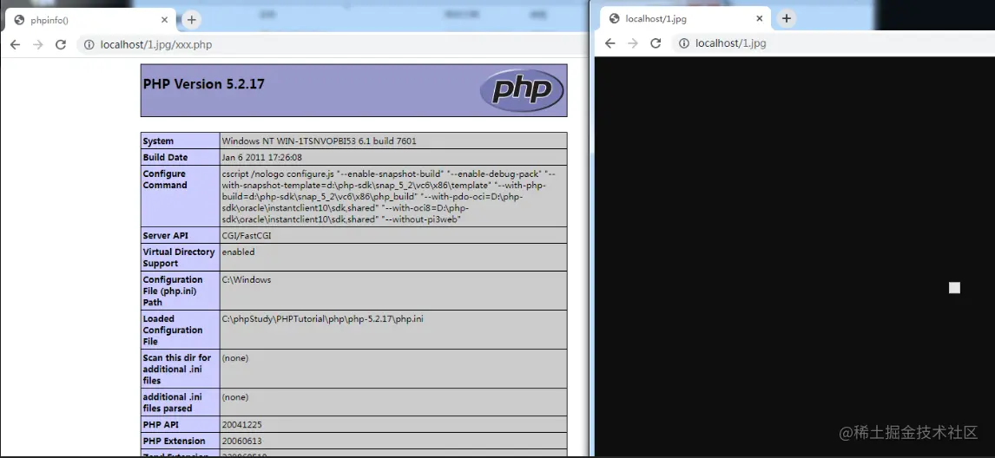Image resolution: width=995 pixels, height=458 pixels.
Task: Click the Windows NT WIN-1TSNVOPBI53 value
Action: (320, 141)
